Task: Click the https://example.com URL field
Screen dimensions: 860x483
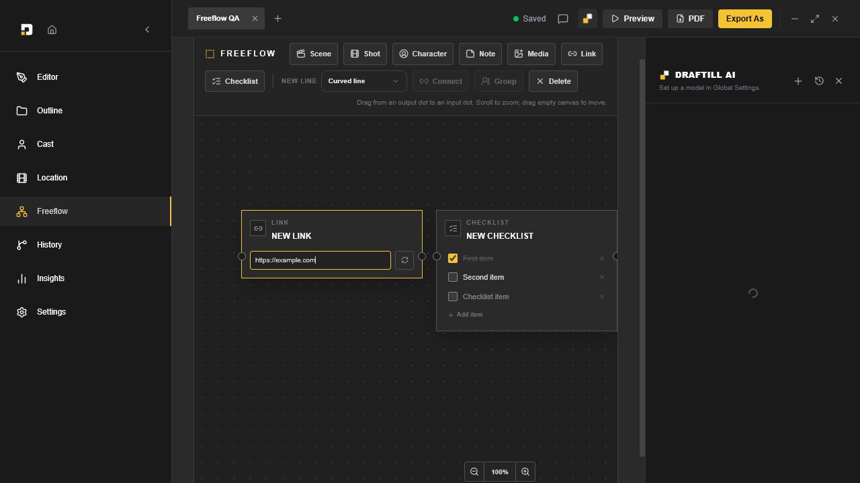Action: (x=320, y=260)
